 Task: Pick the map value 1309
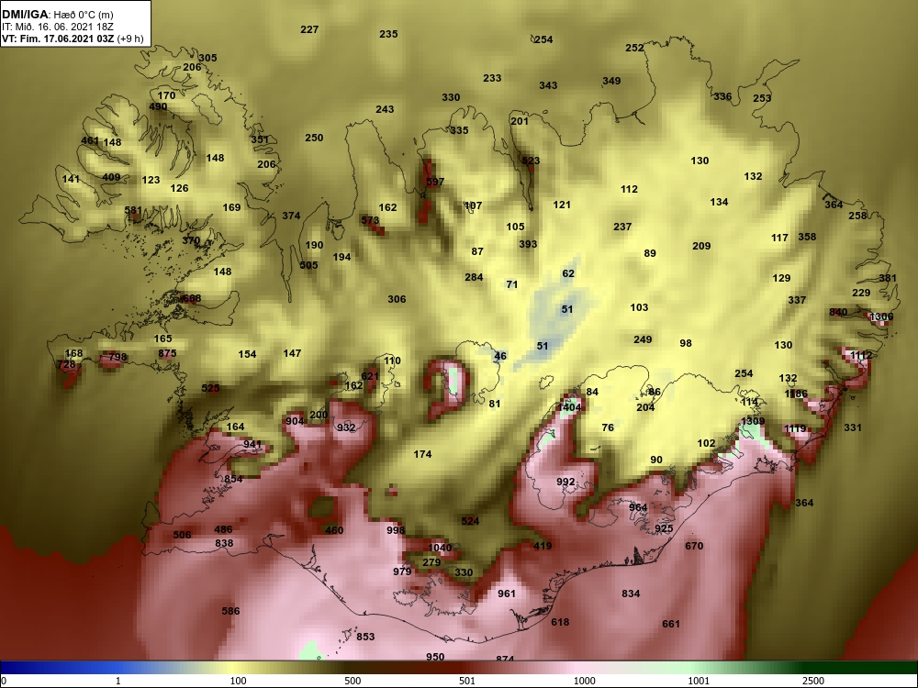[x=753, y=421]
